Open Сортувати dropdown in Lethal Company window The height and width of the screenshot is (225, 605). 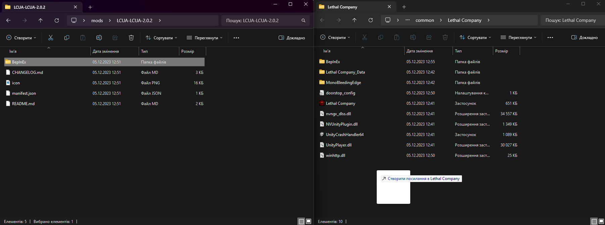pos(475,37)
